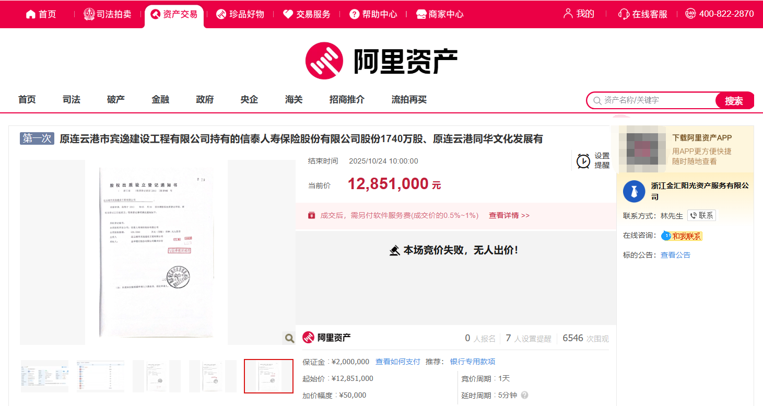Click the red 搜索 button
Screen dimensions: 763x406
coord(734,100)
